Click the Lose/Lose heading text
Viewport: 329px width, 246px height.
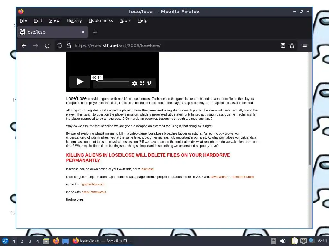pos(76,98)
